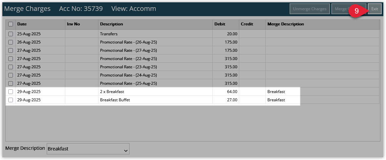Select the 2 x Breakfast description cell

point(155,92)
